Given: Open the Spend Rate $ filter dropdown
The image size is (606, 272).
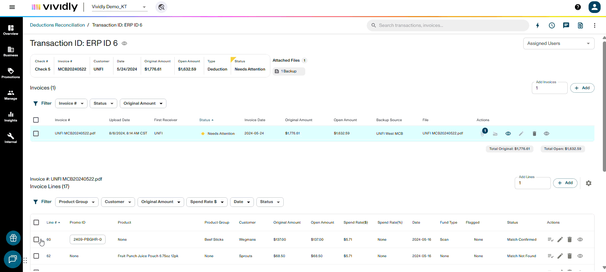Looking at the screenshot, I should 207,202.
